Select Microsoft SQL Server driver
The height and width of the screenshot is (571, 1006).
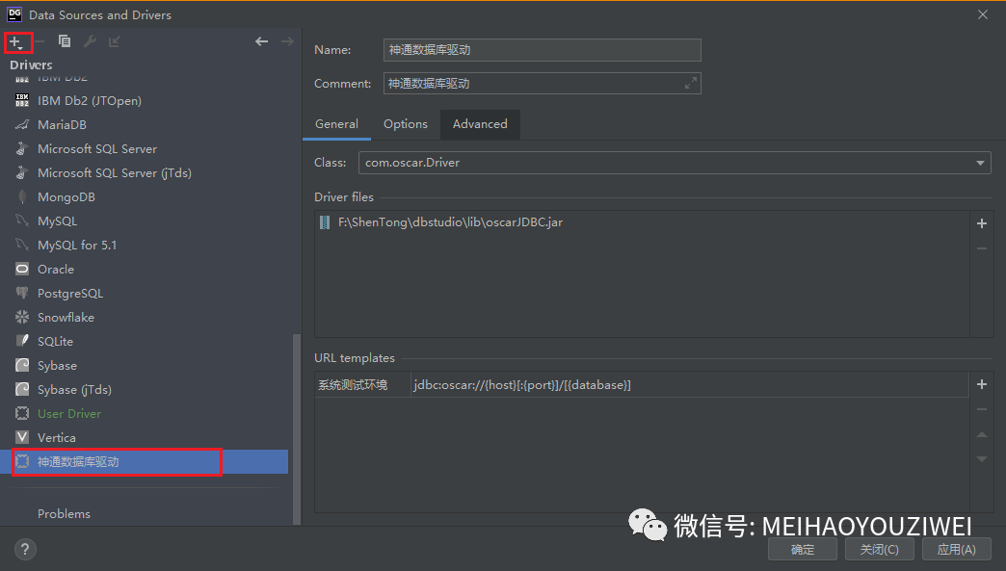(145, 148)
